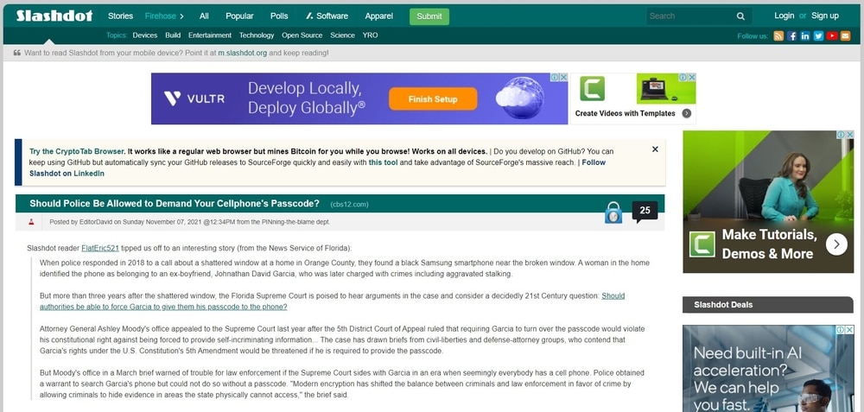
Task: Click the green Submit button
Action: [429, 16]
